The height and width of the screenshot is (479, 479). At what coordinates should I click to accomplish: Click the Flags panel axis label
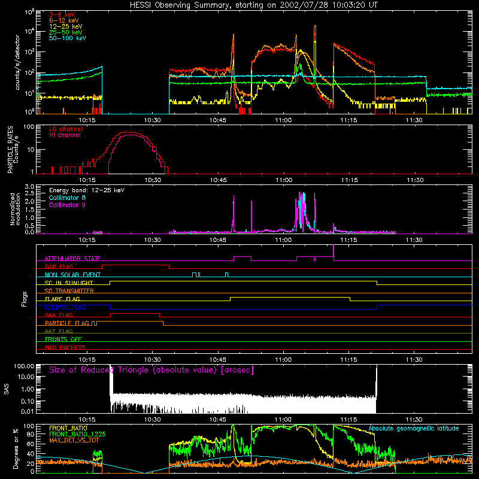click(24, 299)
